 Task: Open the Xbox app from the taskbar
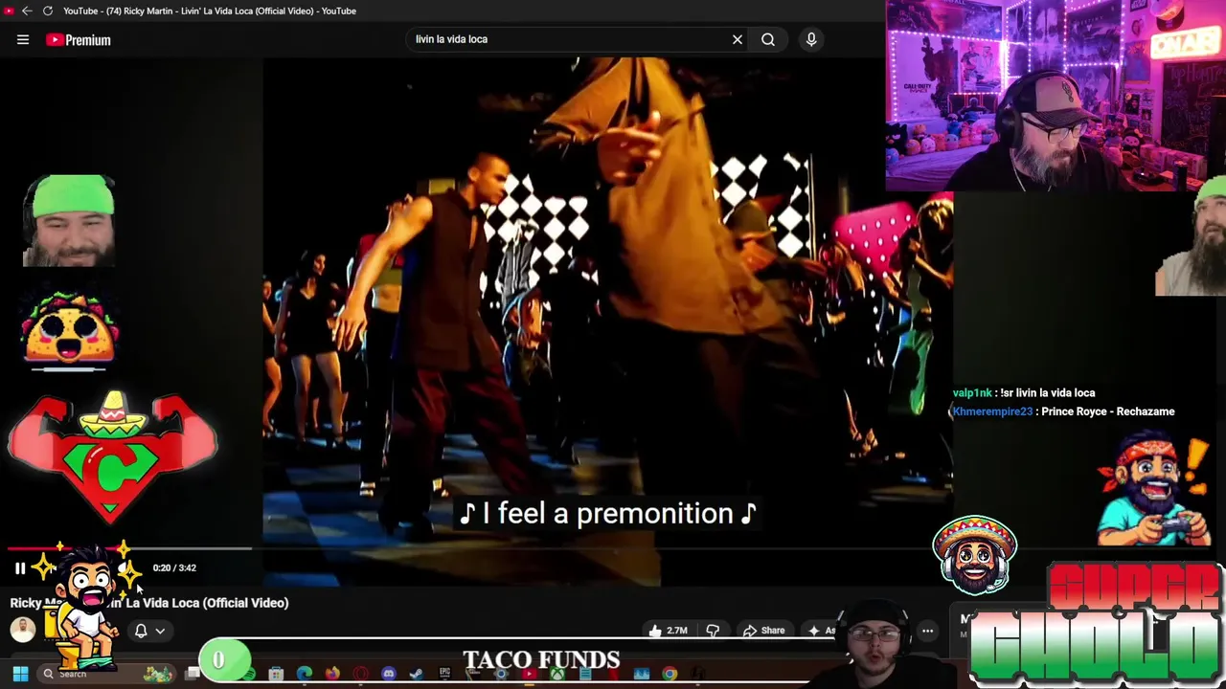click(x=556, y=674)
